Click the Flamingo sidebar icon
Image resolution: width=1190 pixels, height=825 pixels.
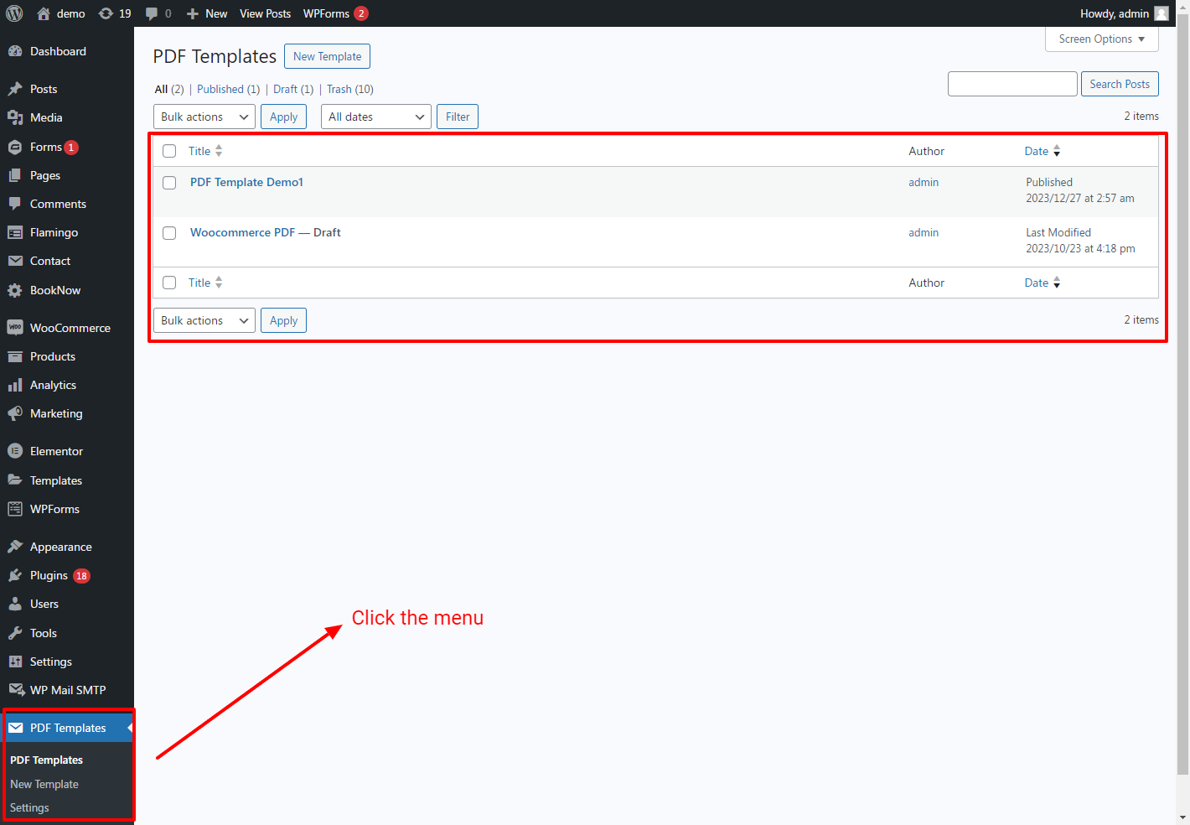tap(17, 232)
